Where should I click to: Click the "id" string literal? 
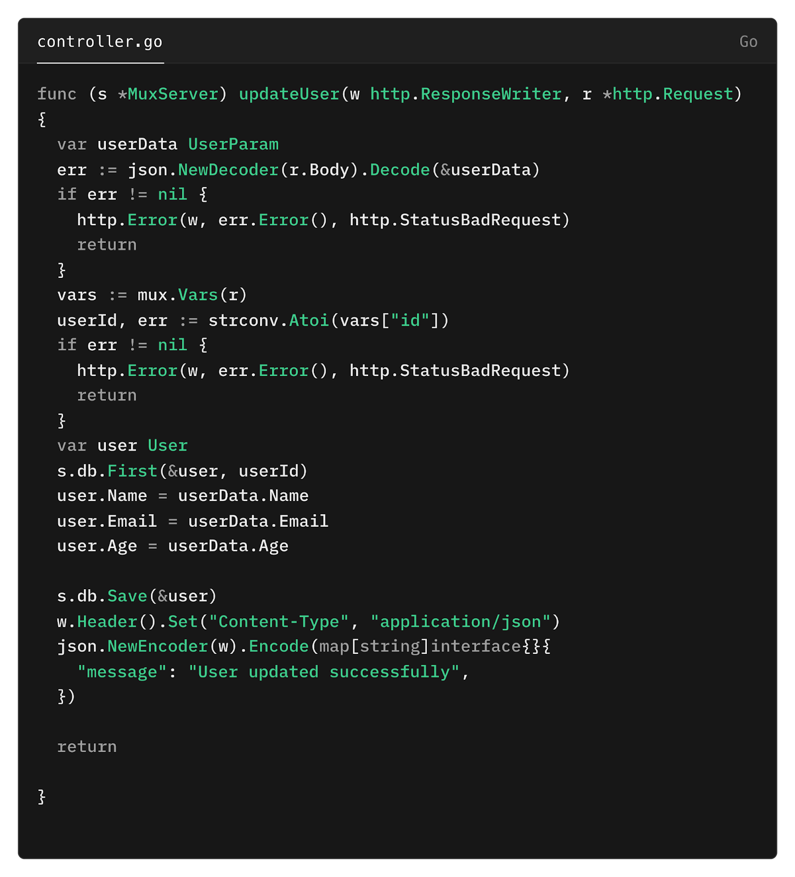tap(410, 320)
